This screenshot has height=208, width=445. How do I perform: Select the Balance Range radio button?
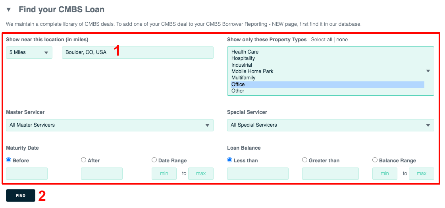tap(375, 160)
